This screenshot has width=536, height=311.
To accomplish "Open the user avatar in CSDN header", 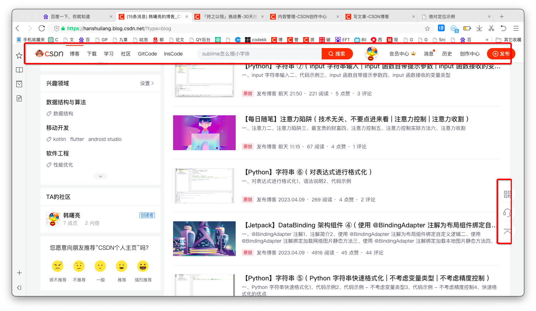I will 372,53.
